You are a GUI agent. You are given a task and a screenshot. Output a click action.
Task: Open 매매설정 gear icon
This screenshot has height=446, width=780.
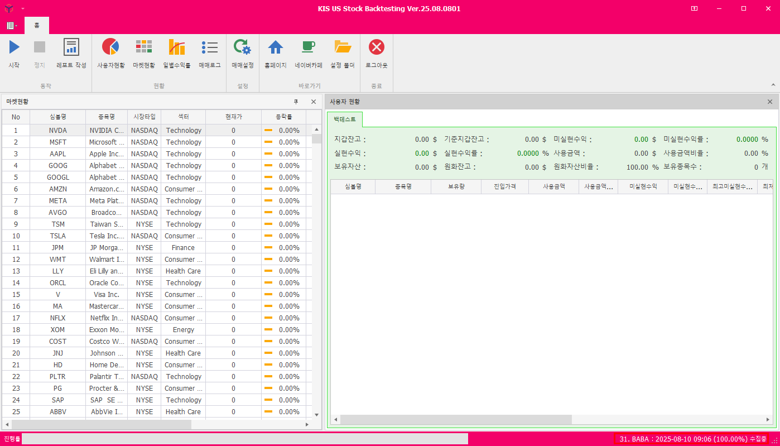pyautogui.click(x=242, y=47)
